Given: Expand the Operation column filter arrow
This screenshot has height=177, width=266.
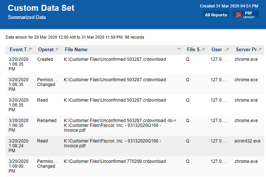Looking at the screenshot, I should (x=57, y=49).
